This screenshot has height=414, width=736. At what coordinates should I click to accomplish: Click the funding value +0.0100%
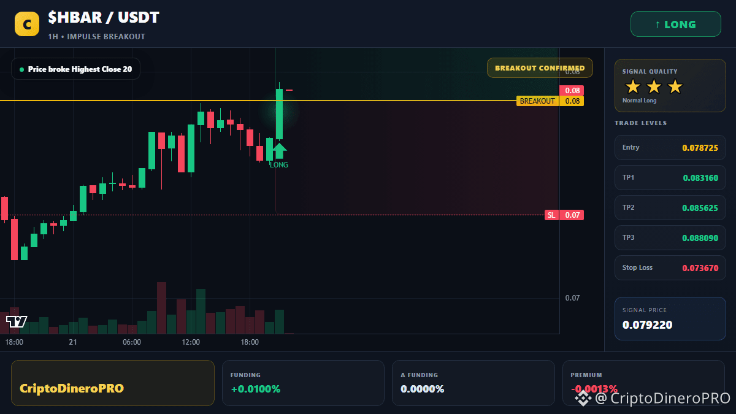point(255,389)
